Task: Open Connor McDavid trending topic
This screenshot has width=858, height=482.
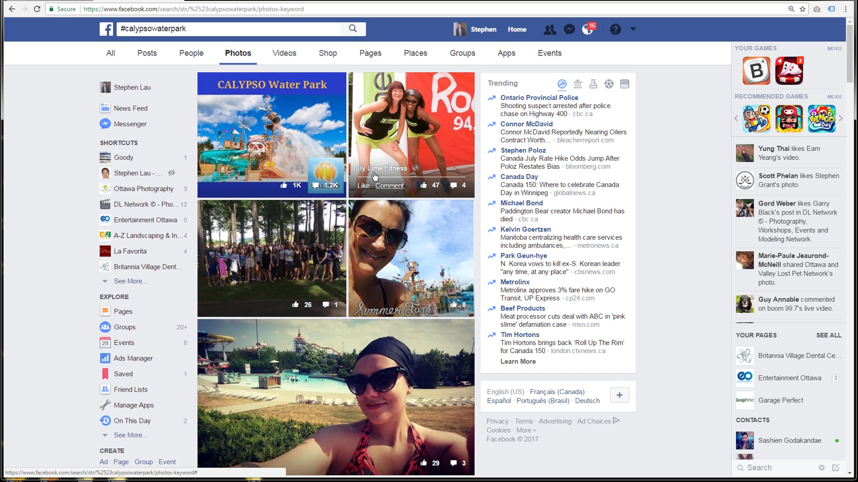Action: [x=526, y=124]
